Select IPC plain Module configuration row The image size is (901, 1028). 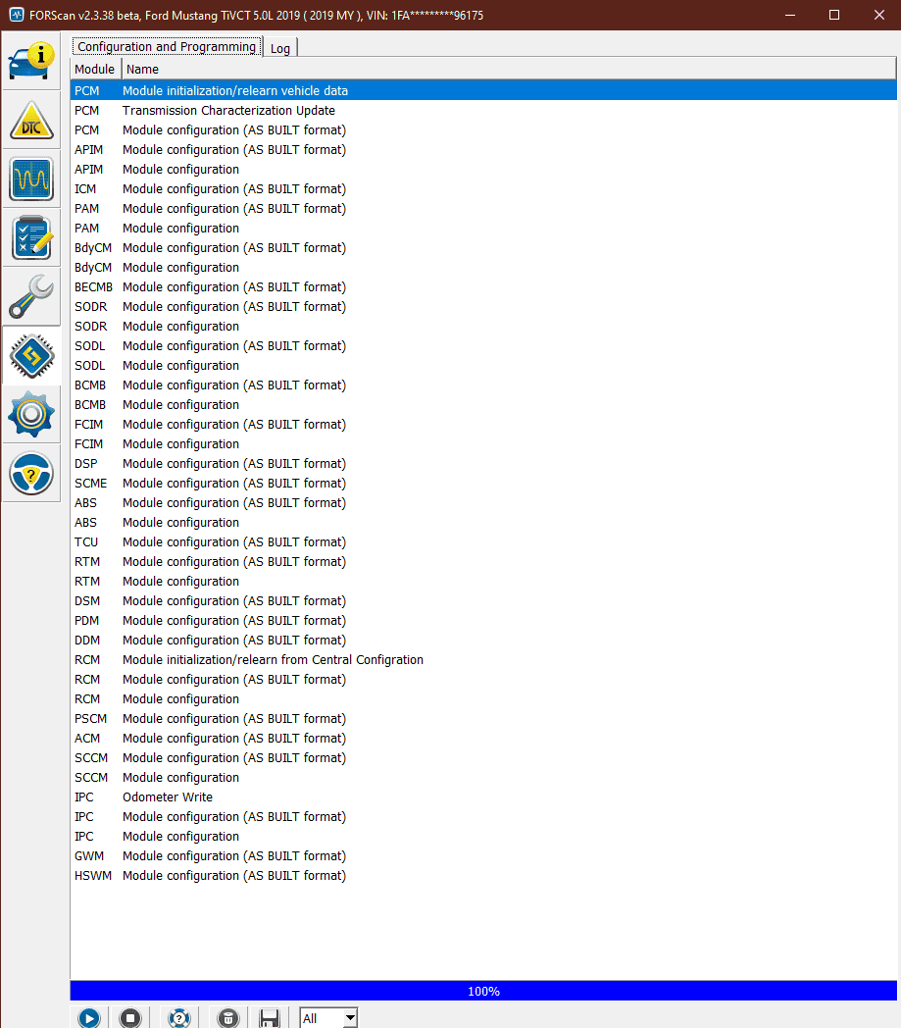click(483, 837)
